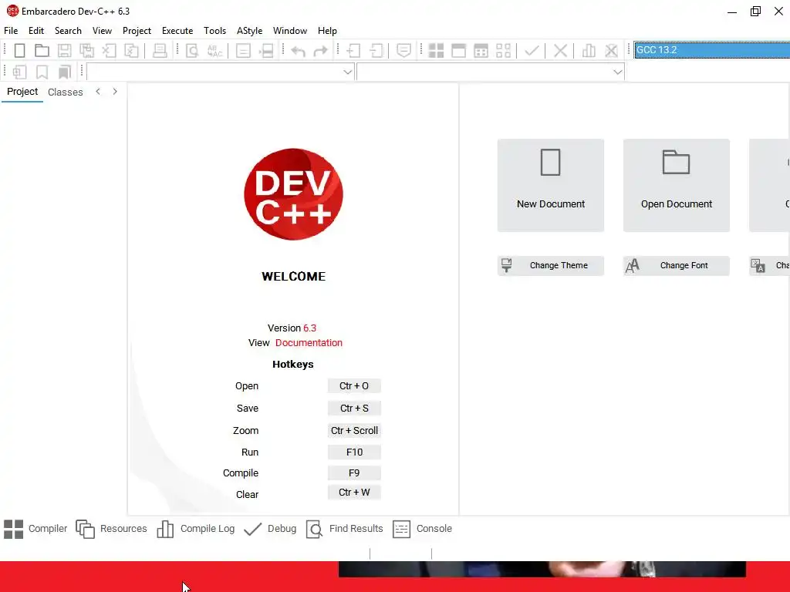Open the Search menu
Image resolution: width=790 pixels, height=592 pixels.
(x=68, y=31)
